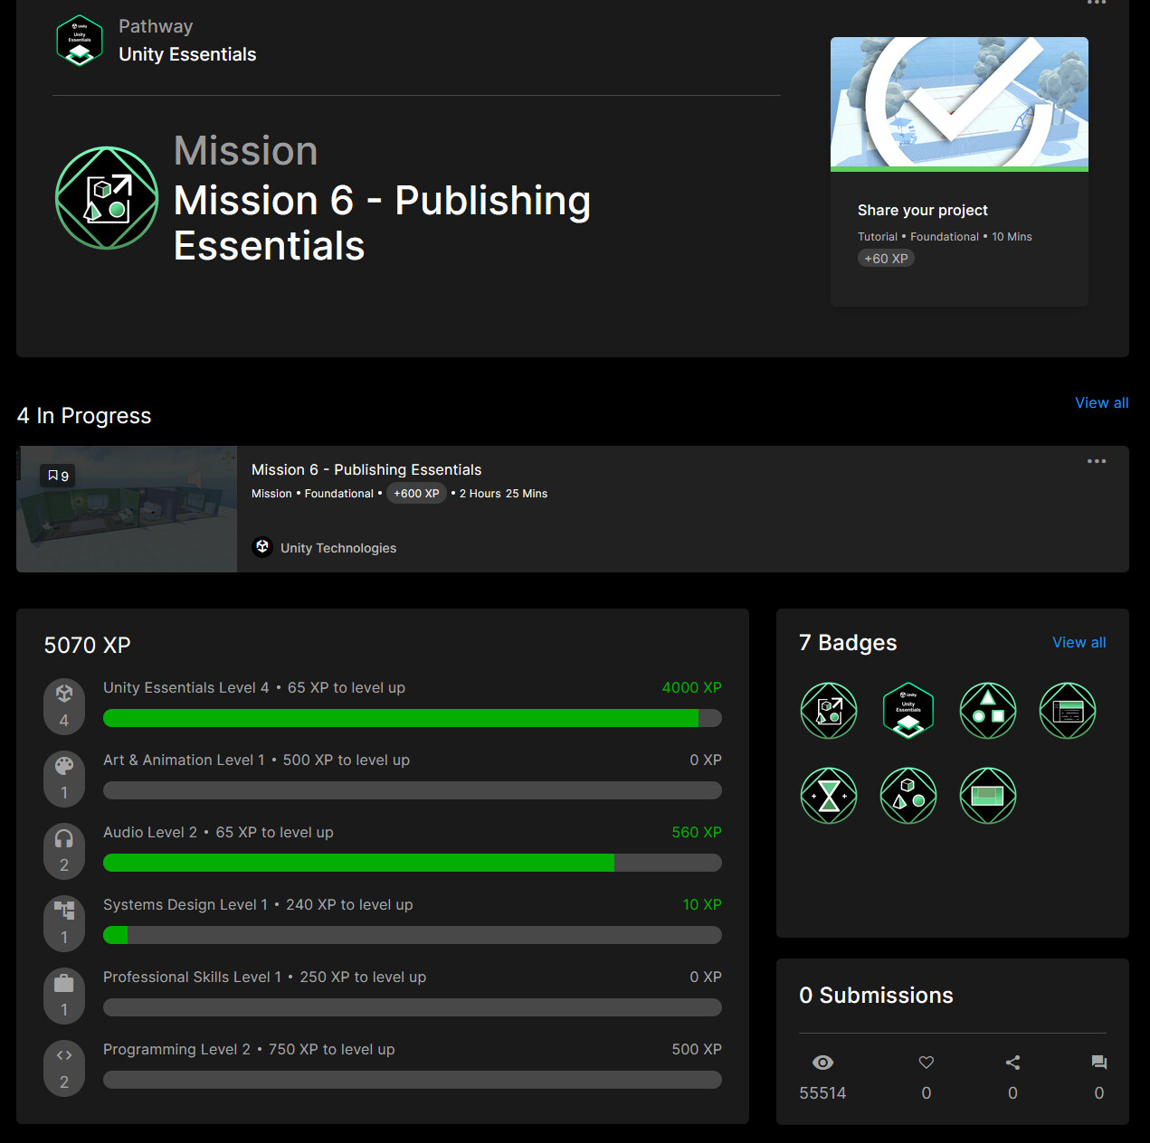Click Unity Essentials Level 4 label
Image resolution: width=1150 pixels, height=1143 pixels.
pos(186,687)
